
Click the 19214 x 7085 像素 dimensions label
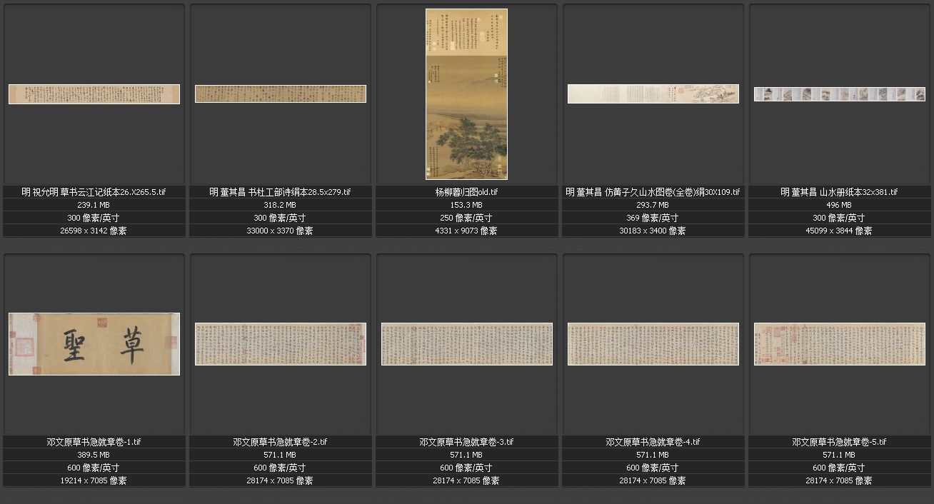click(94, 480)
